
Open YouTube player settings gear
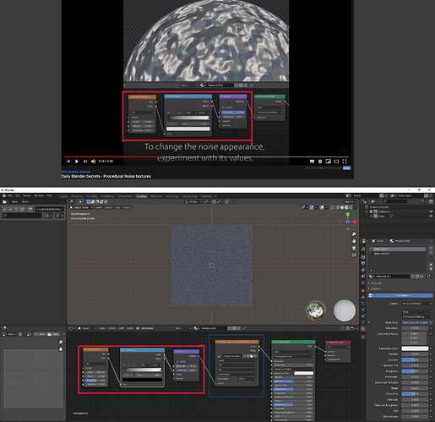coord(320,162)
